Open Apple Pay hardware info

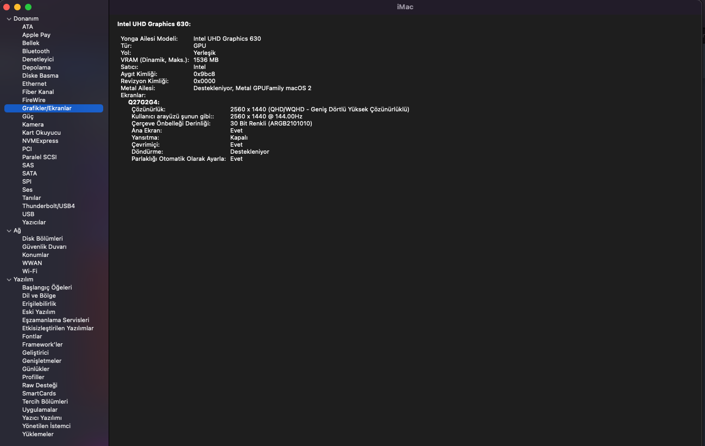point(36,35)
